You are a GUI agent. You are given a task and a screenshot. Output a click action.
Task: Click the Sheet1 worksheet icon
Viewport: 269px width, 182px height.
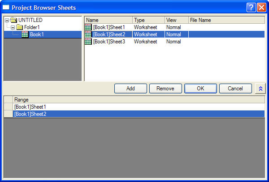point(88,27)
